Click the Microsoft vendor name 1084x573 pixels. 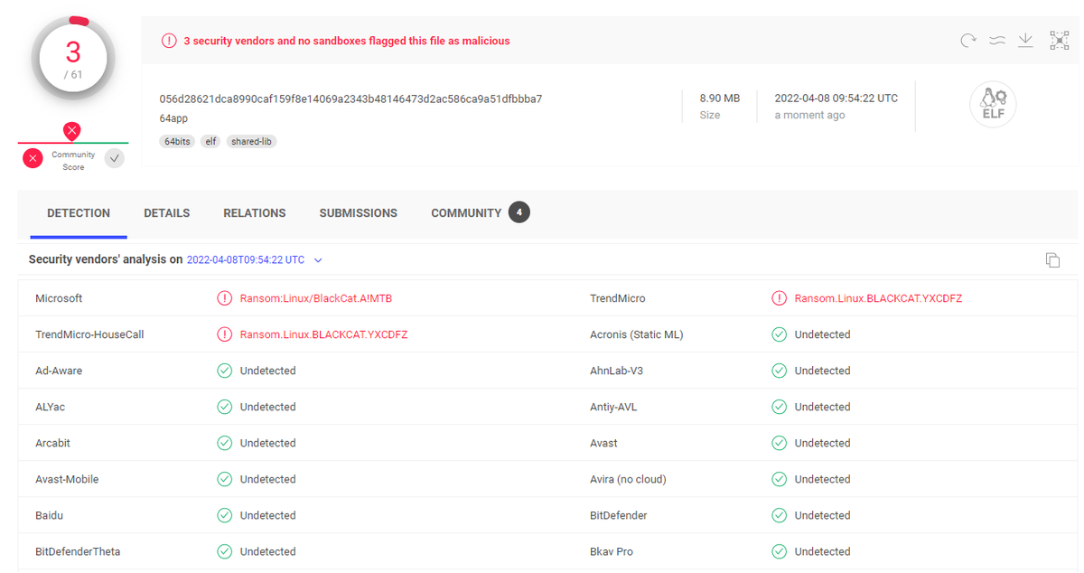click(x=59, y=298)
